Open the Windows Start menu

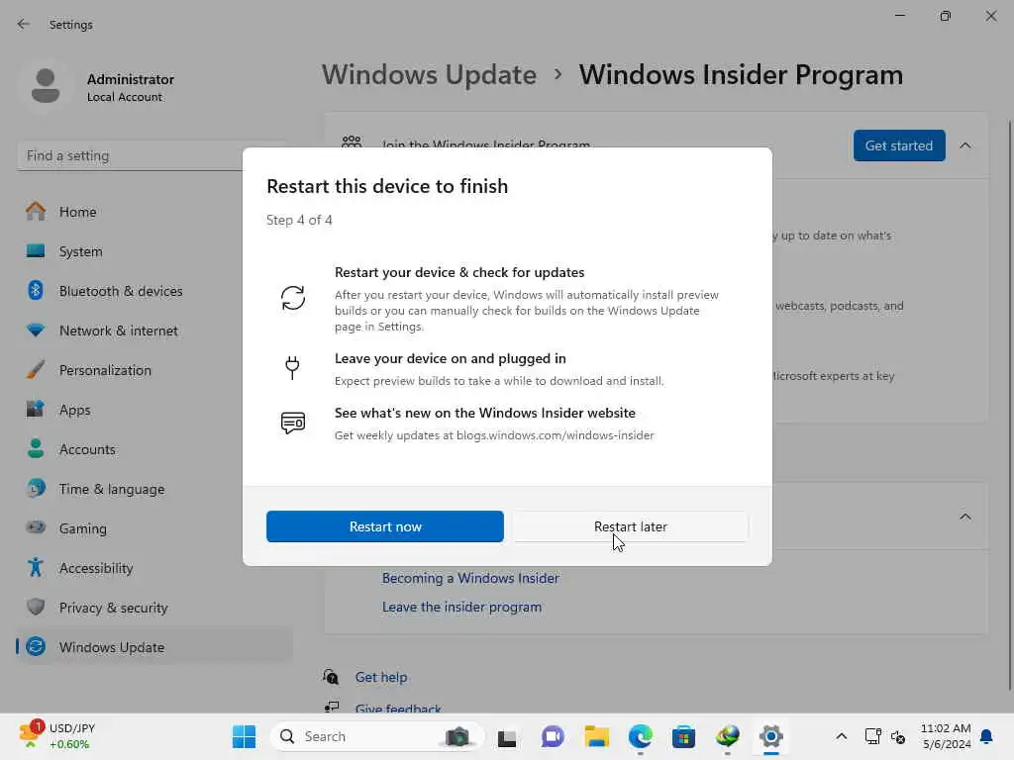click(244, 736)
